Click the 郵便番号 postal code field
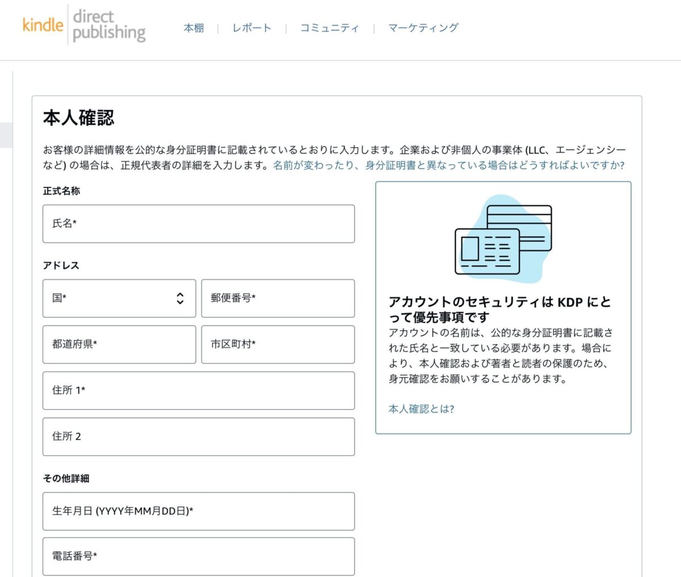Viewport: 681px width, 577px height. point(278,298)
